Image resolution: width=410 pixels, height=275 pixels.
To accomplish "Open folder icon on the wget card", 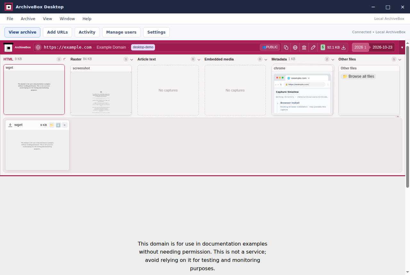I will (52, 125).
